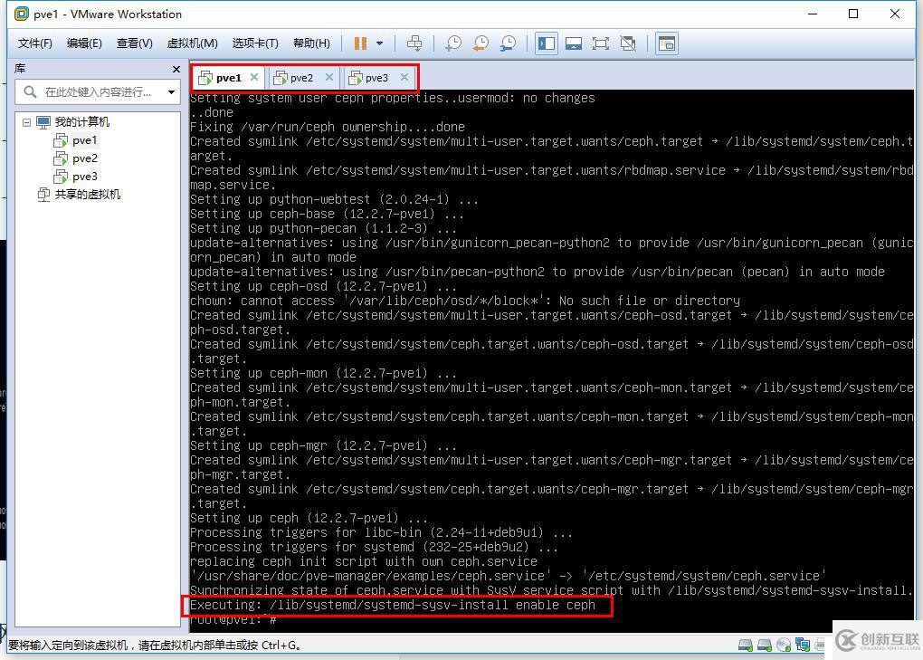Select 我的计算机 in the library tree
Screen dimensions: 923x660
pyautogui.click(x=81, y=122)
